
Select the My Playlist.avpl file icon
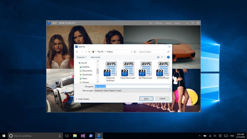[145, 70]
